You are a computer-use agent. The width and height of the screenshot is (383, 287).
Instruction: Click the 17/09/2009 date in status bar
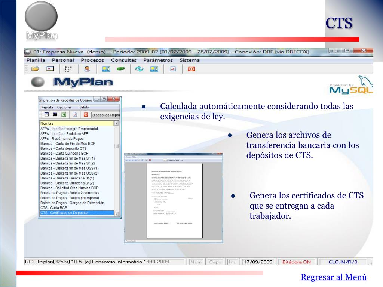point(258,262)
